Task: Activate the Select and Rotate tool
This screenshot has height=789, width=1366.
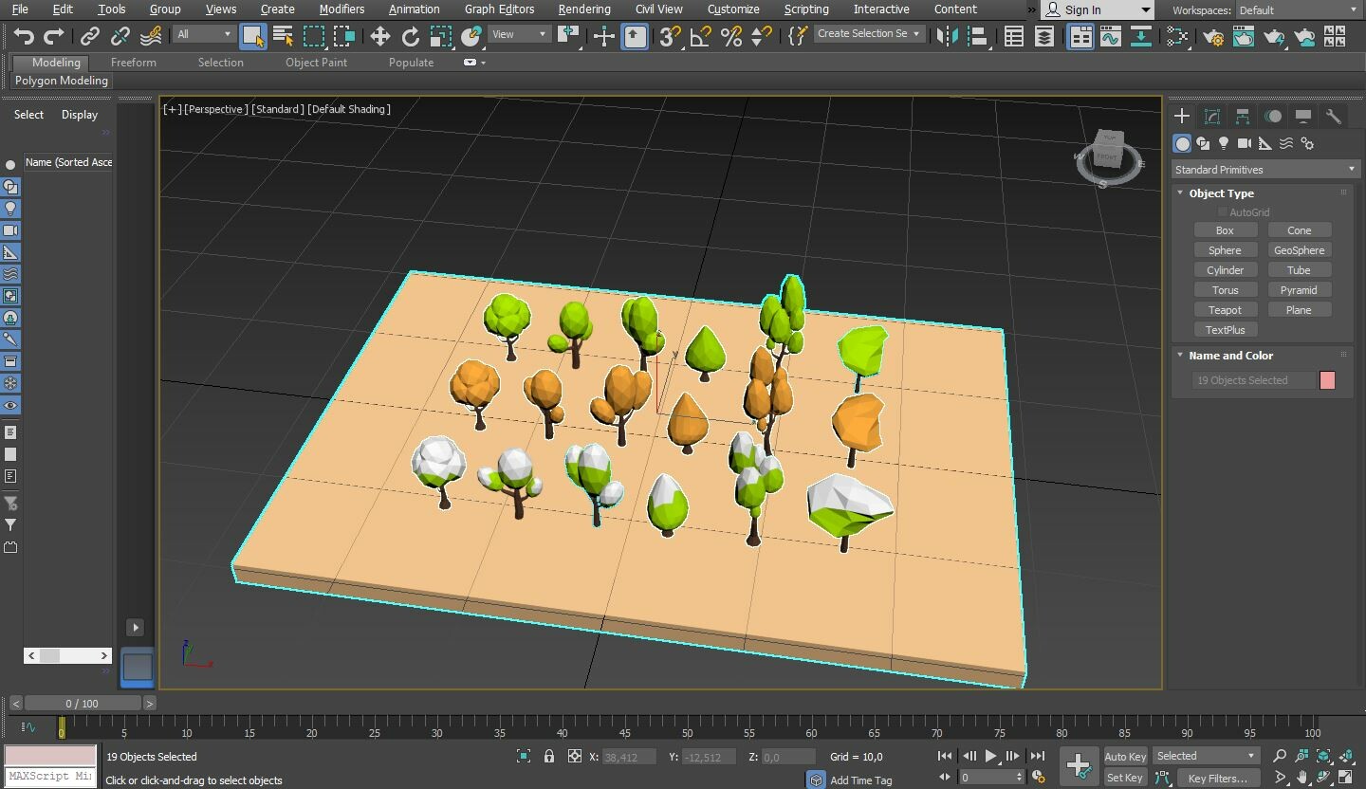Action: pyautogui.click(x=412, y=35)
